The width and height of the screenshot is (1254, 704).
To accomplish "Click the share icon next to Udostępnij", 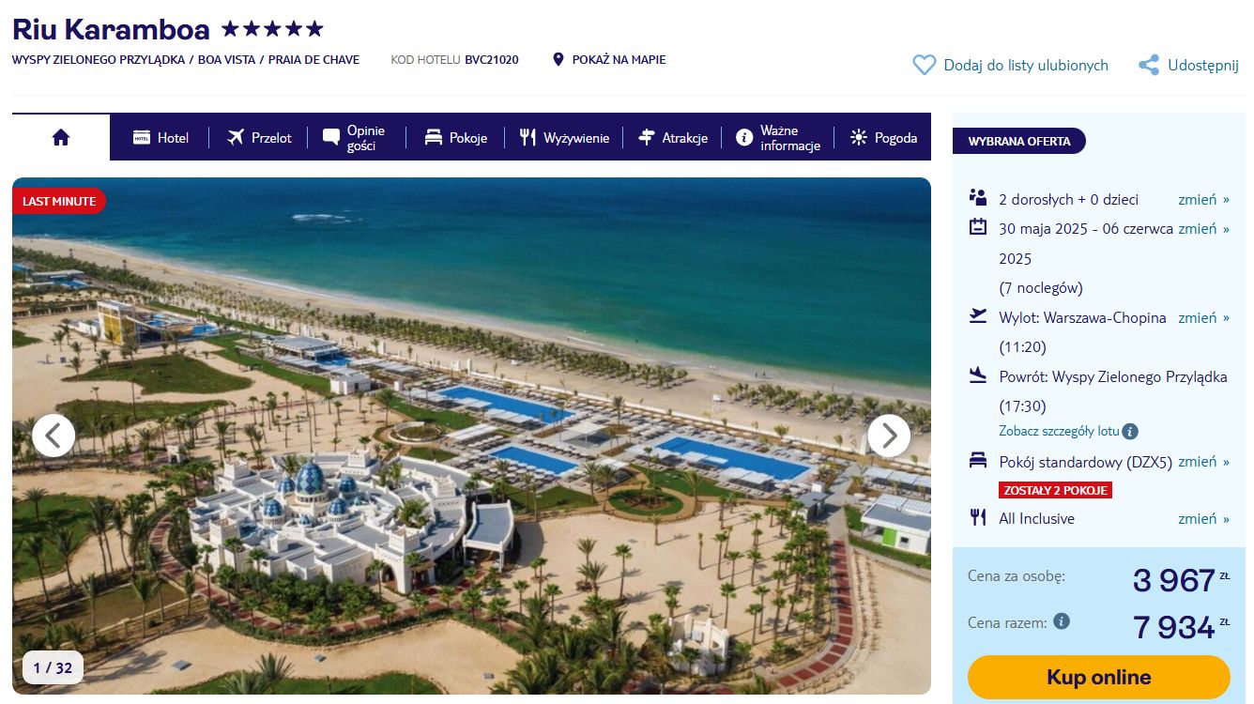I will pos(1148,65).
